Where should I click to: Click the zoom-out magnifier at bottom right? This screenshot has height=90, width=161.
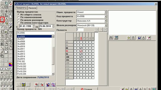point(145,89)
